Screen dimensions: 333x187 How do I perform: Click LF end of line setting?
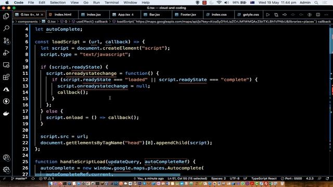pos(245,179)
